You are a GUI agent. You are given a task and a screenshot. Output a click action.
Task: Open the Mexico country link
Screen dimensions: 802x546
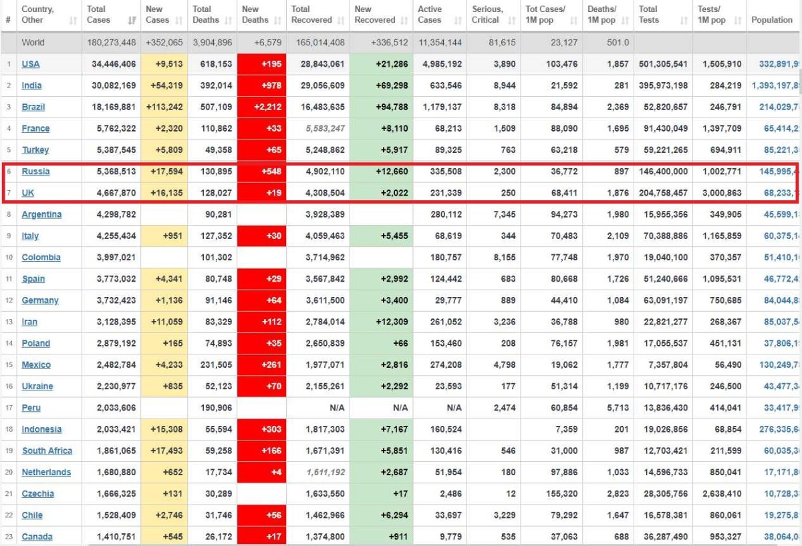(x=36, y=364)
